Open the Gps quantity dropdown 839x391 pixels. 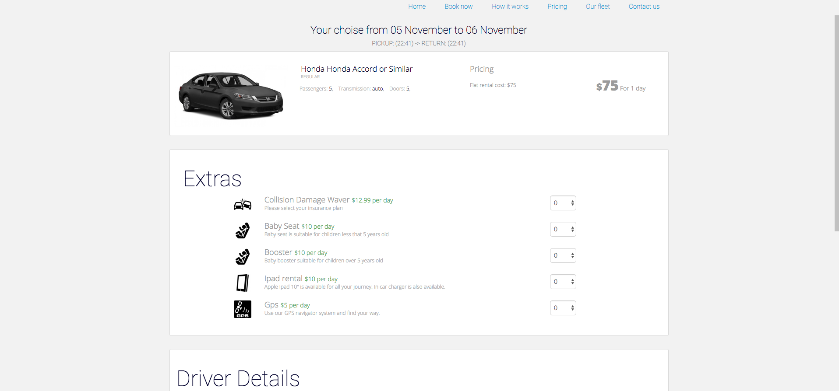coord(563,308)
